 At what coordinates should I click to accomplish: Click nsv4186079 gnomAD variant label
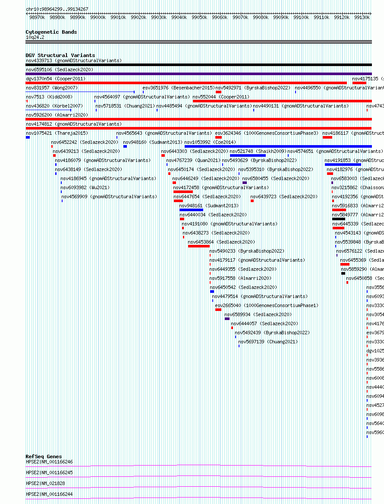click(x=103, y=160)
